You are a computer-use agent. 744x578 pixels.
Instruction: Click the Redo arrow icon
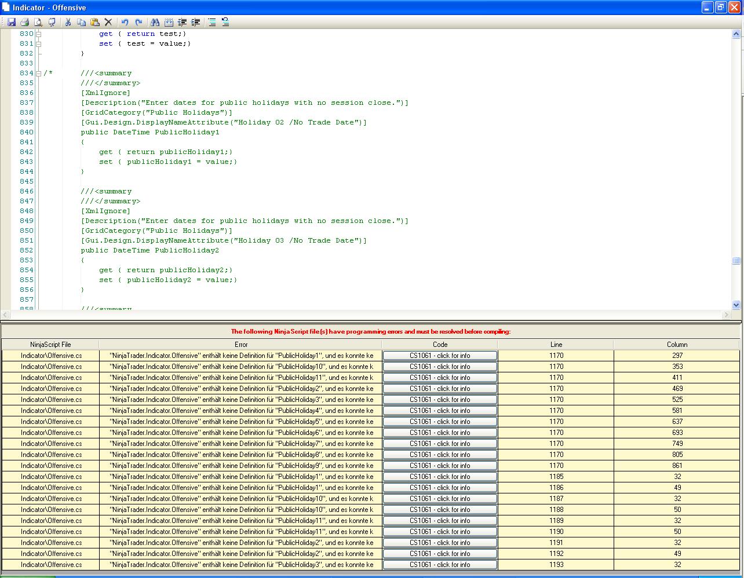[138, 22]
